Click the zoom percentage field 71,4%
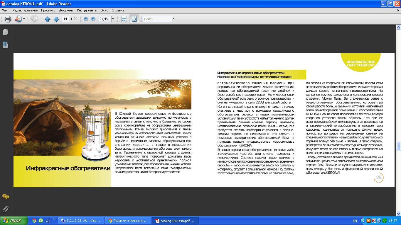401x225 pixels. tap(104, 19)
